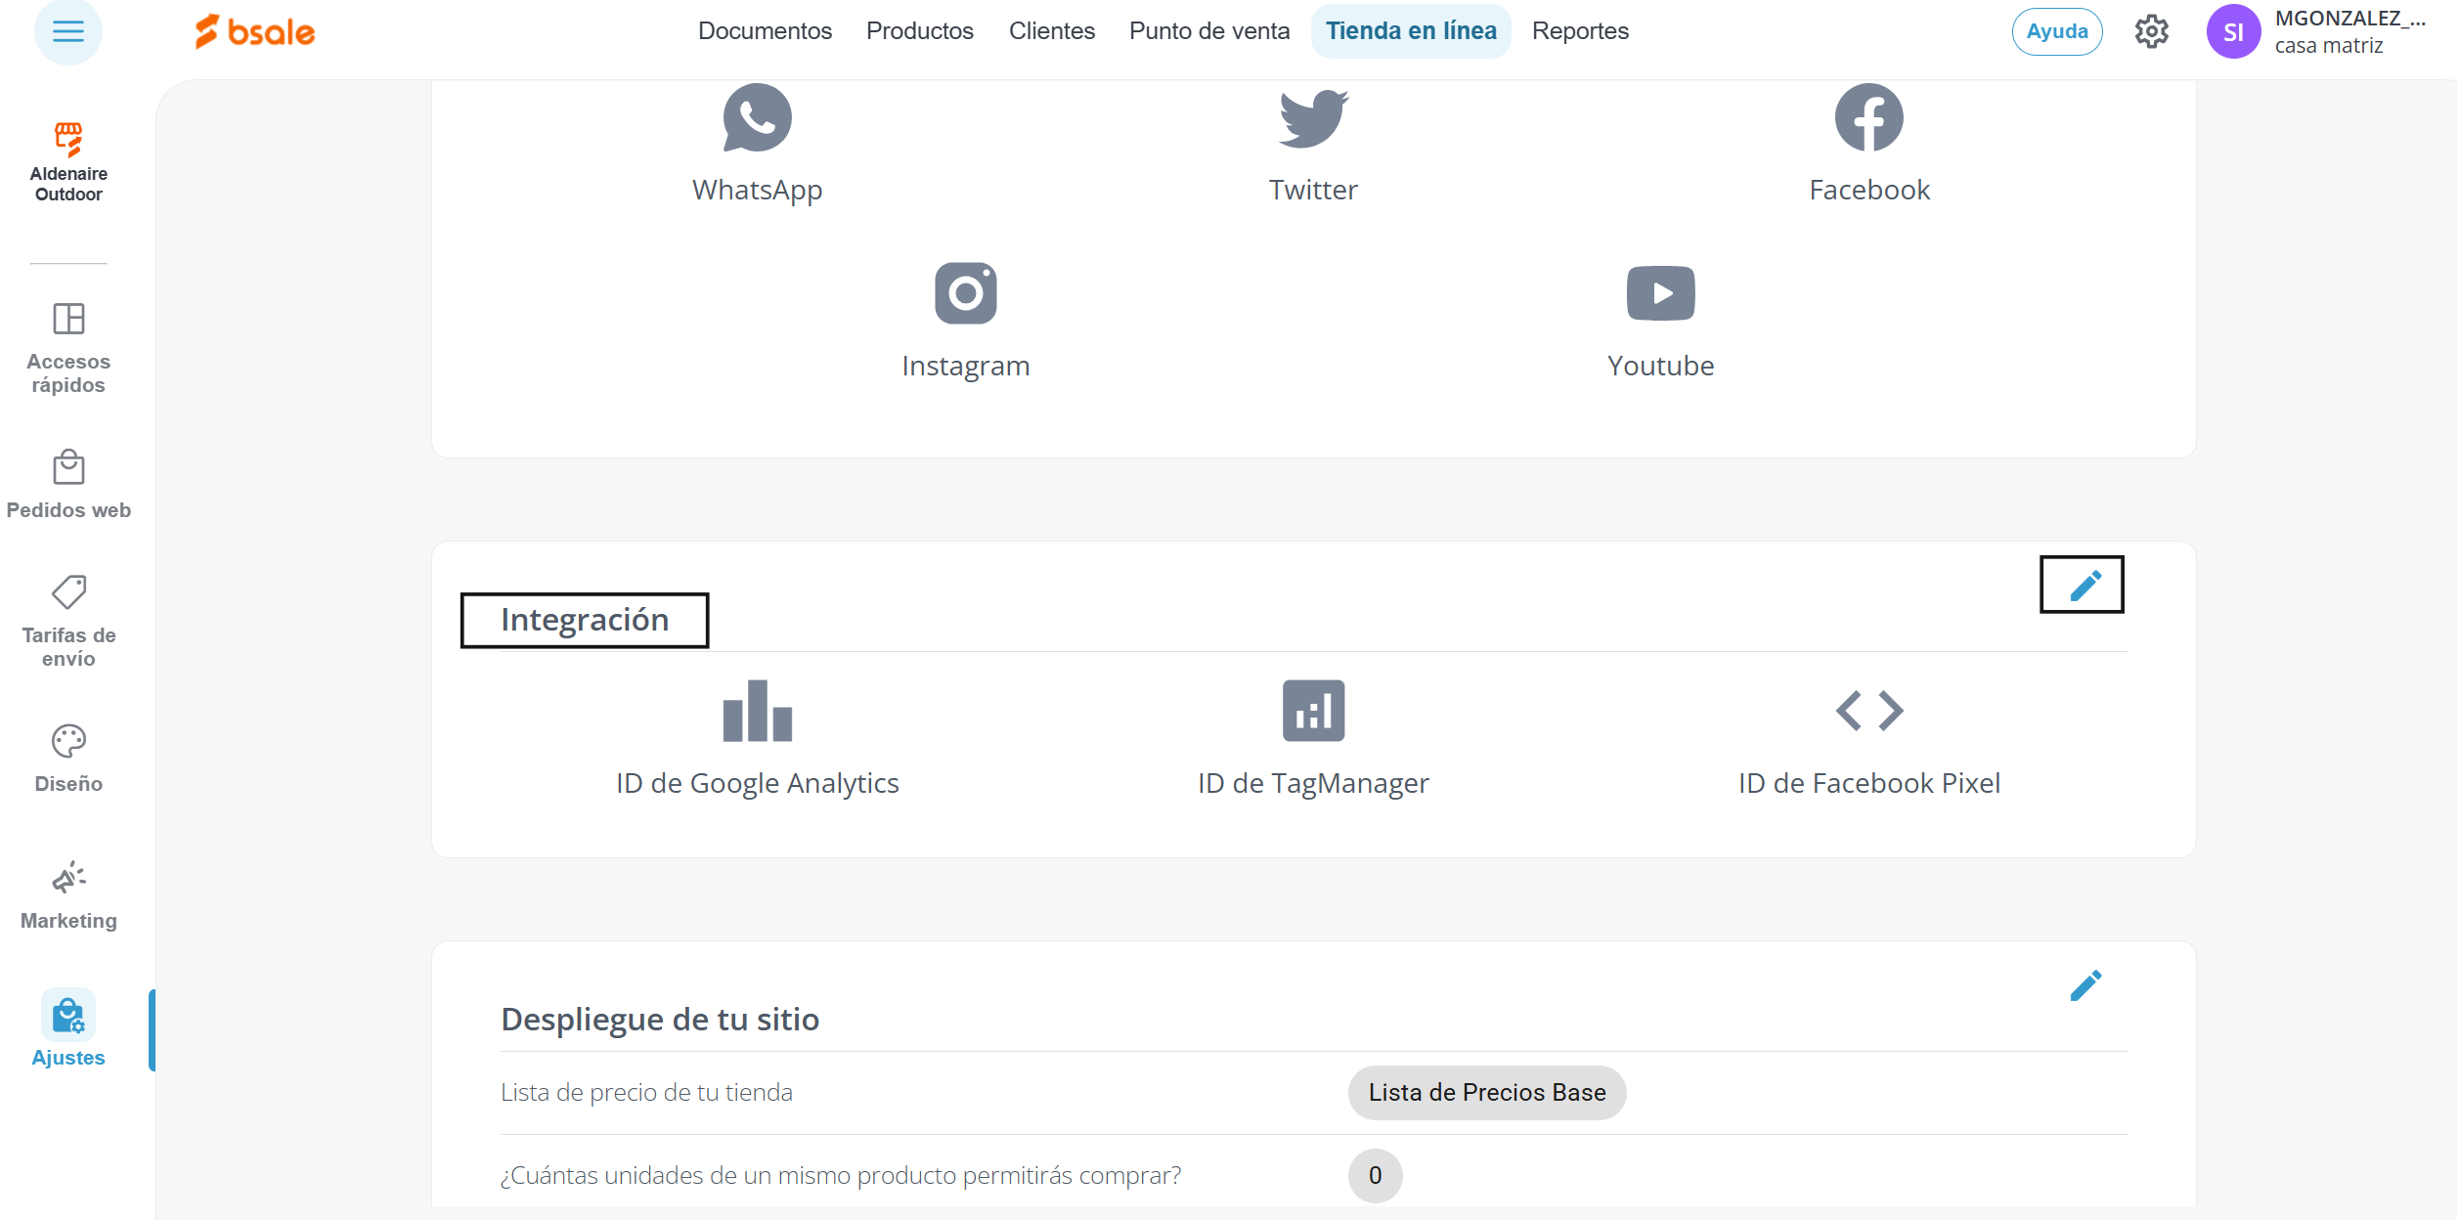Go to Diseño in sidebar

(x=68, y=759)
